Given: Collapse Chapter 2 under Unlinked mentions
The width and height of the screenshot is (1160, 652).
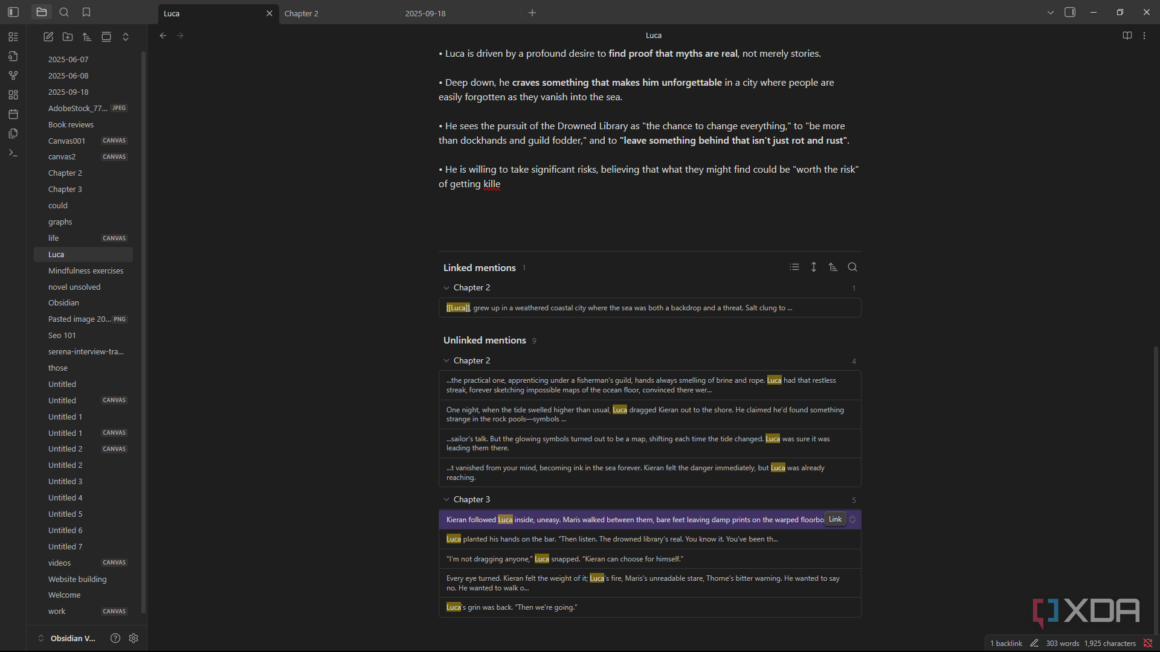Looking at the screenshot, I should point(446,360).
